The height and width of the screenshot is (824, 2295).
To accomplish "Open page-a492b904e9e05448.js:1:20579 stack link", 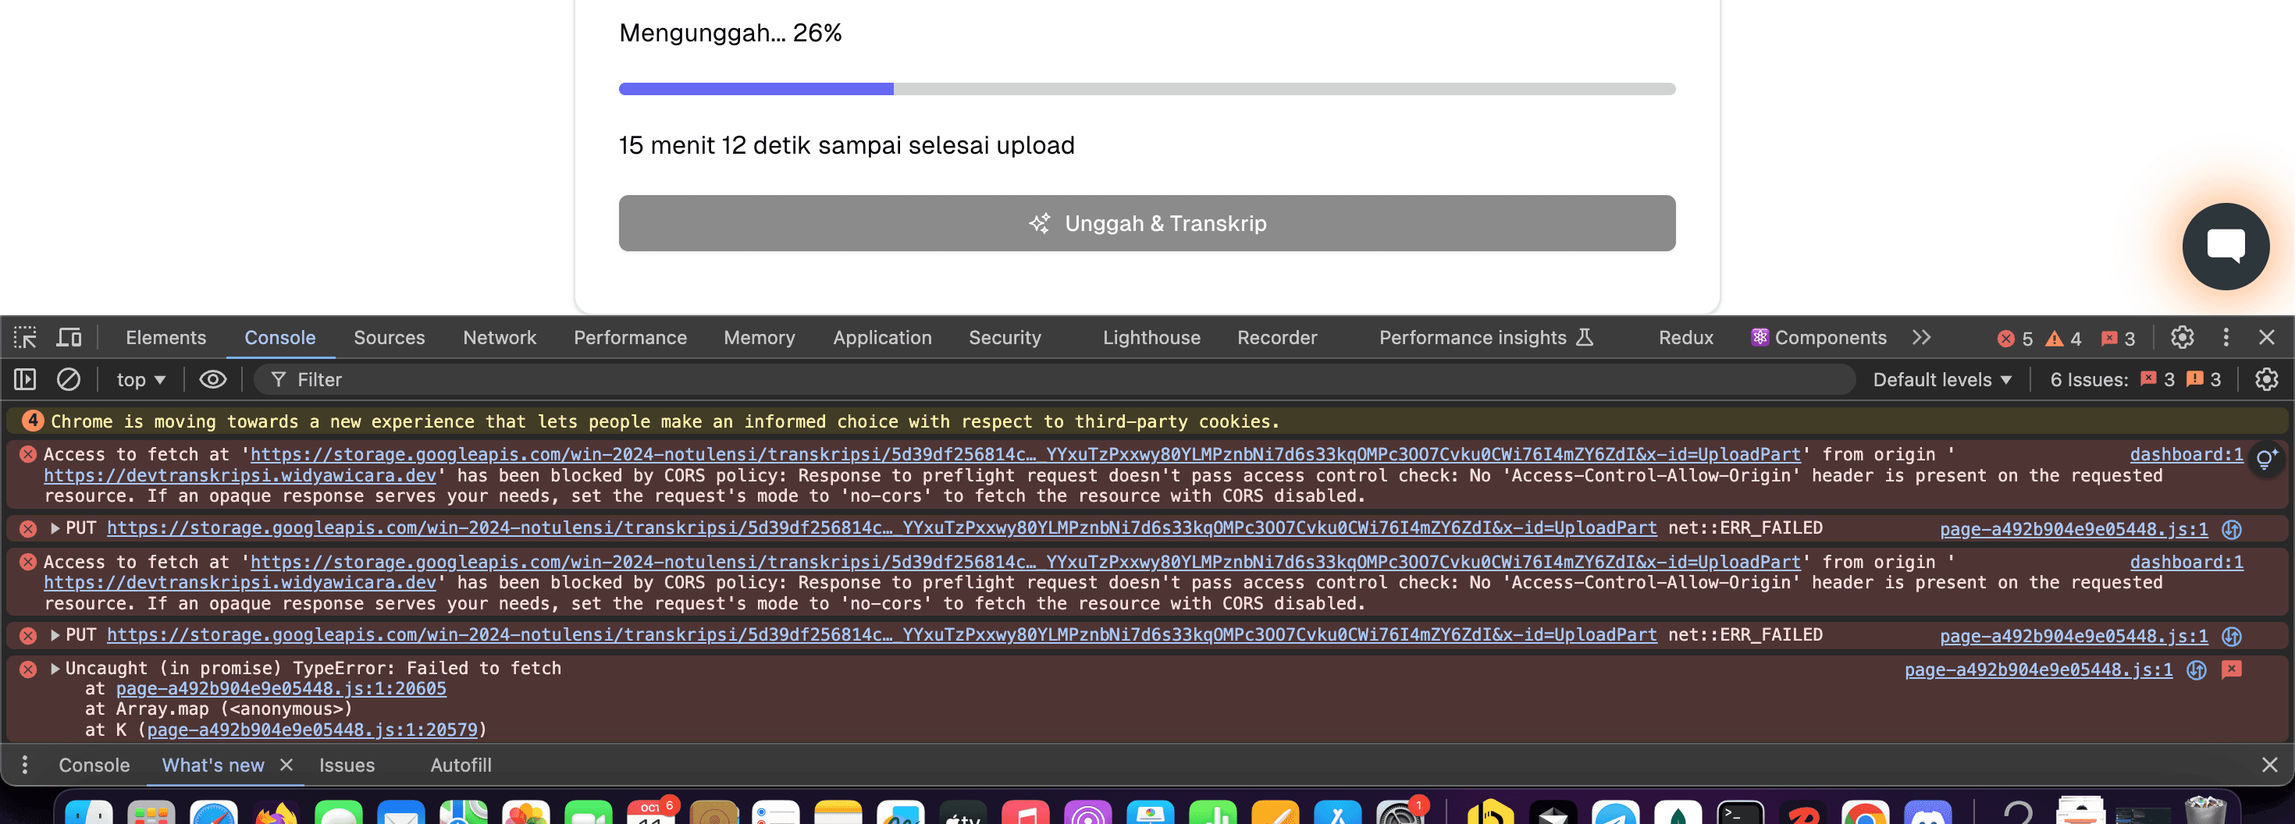I will (x=311, y=730).
